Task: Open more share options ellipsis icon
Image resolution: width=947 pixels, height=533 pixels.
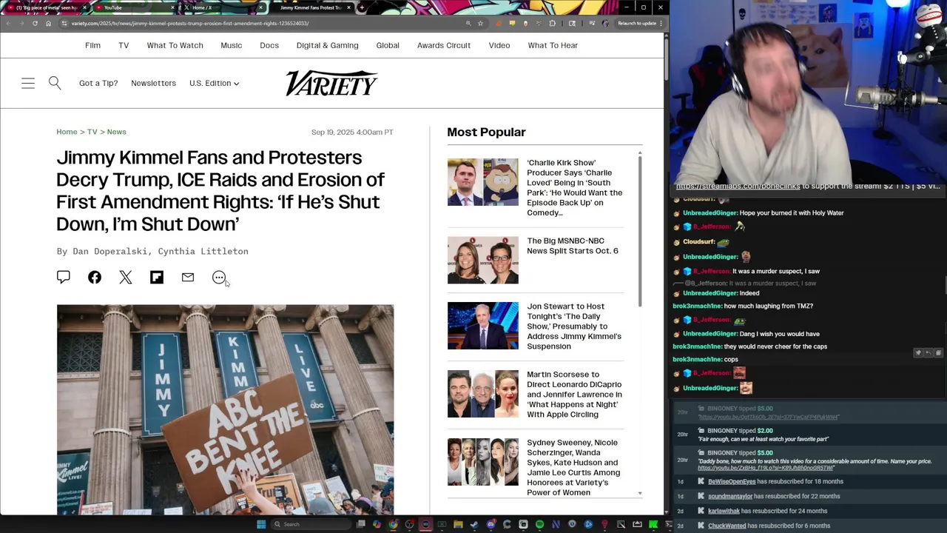Action: 219,277
